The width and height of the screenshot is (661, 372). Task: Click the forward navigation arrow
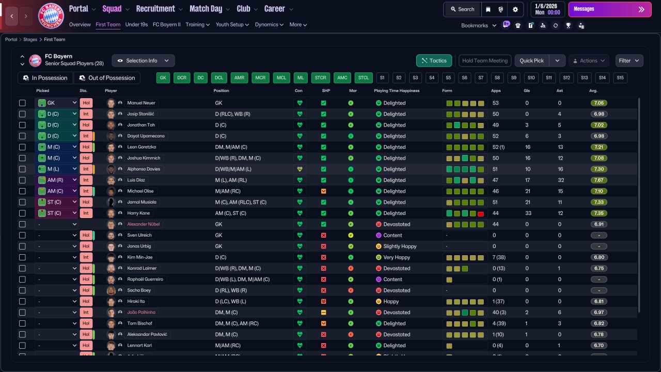pos(26,16)
